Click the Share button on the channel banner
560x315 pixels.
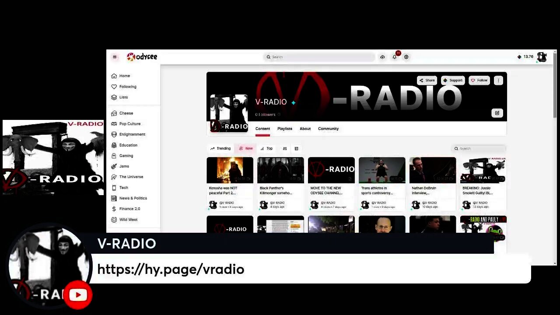point(427,80)
